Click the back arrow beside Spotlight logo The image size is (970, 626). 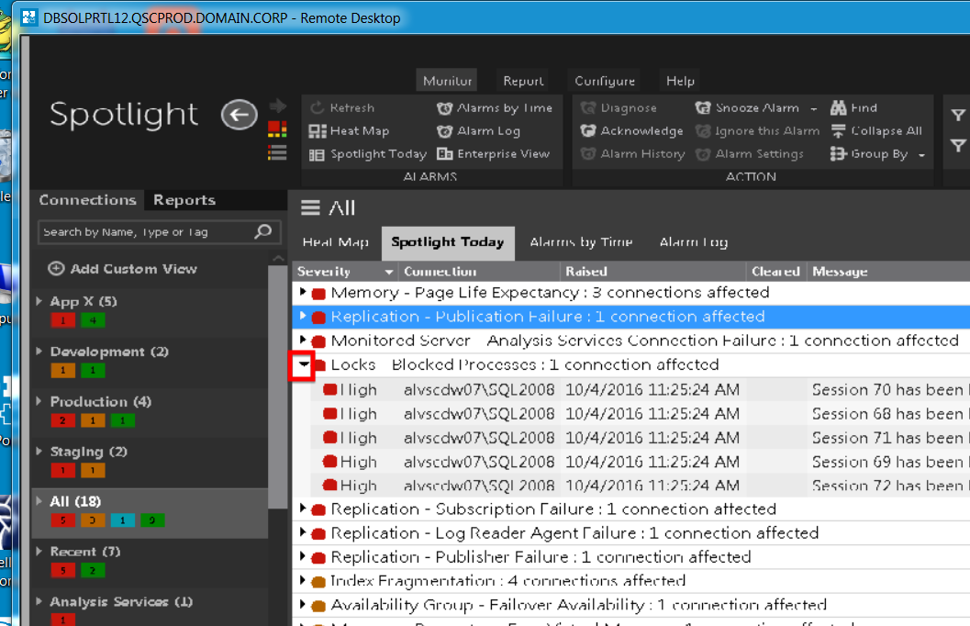[240, 115]
